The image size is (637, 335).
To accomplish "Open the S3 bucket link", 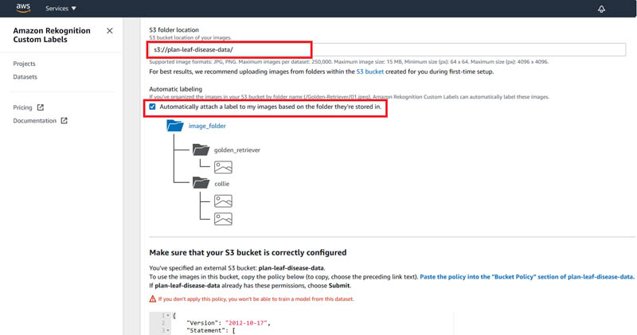I will point(369,72).
